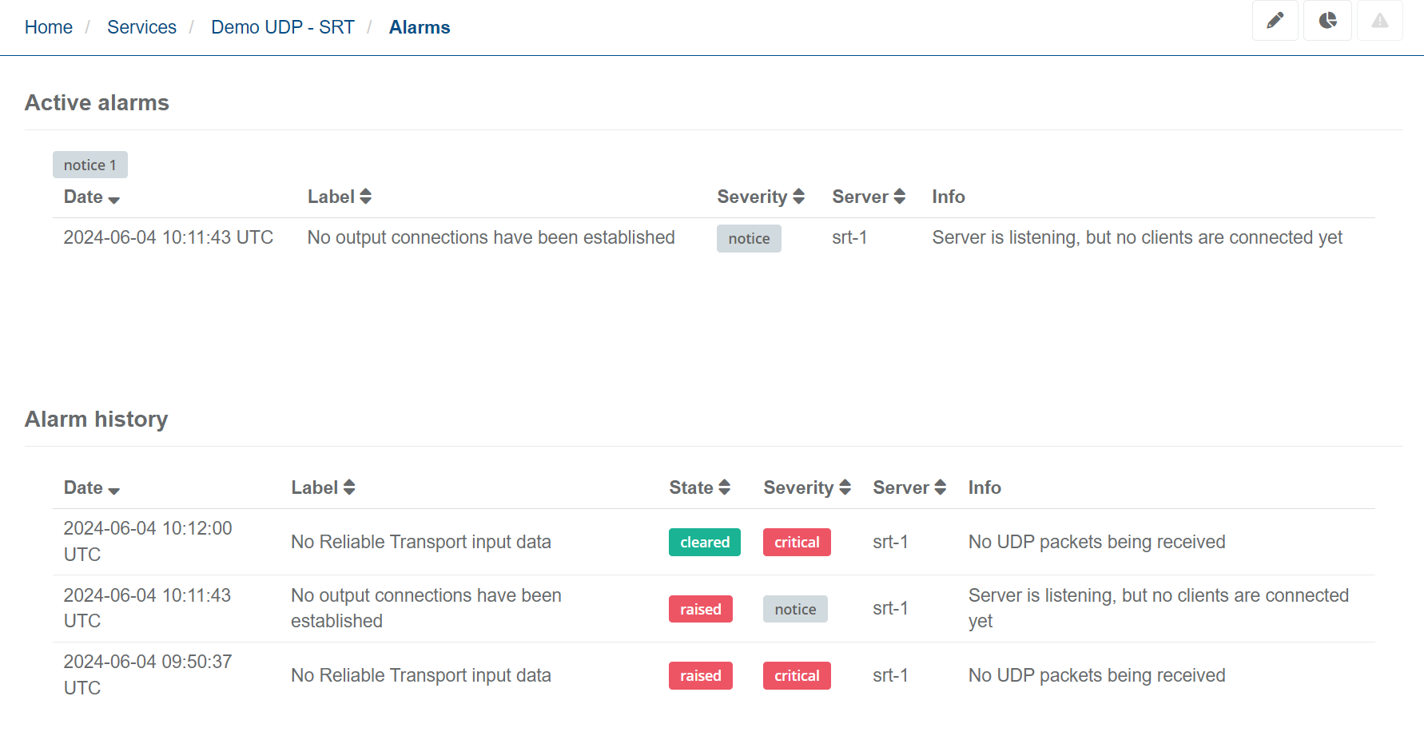Click the 'notice 1' filter badge
This screenshot has height=736, width=1424.
(90, 165)
